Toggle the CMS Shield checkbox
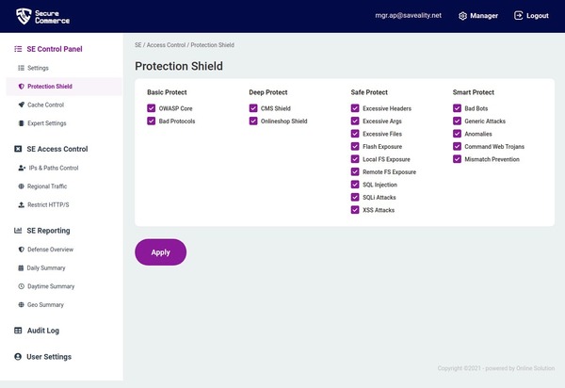Screen dimensions: 565x388 coord(253,108)
